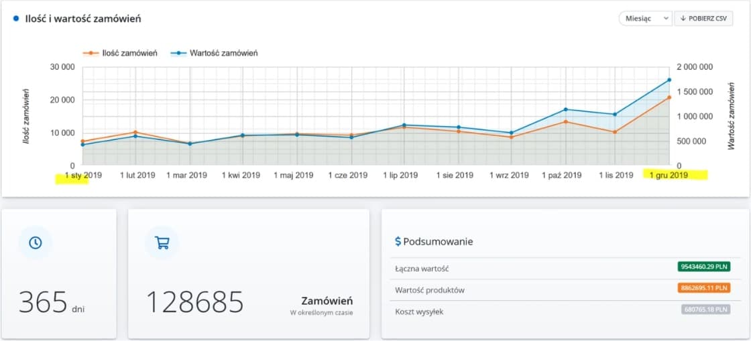Click the gray 680765.18 PLN badge
The width and height of the screenshot is (751, 341).
coord(706,310)
